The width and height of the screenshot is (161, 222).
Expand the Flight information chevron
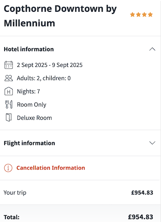[152, 143]
